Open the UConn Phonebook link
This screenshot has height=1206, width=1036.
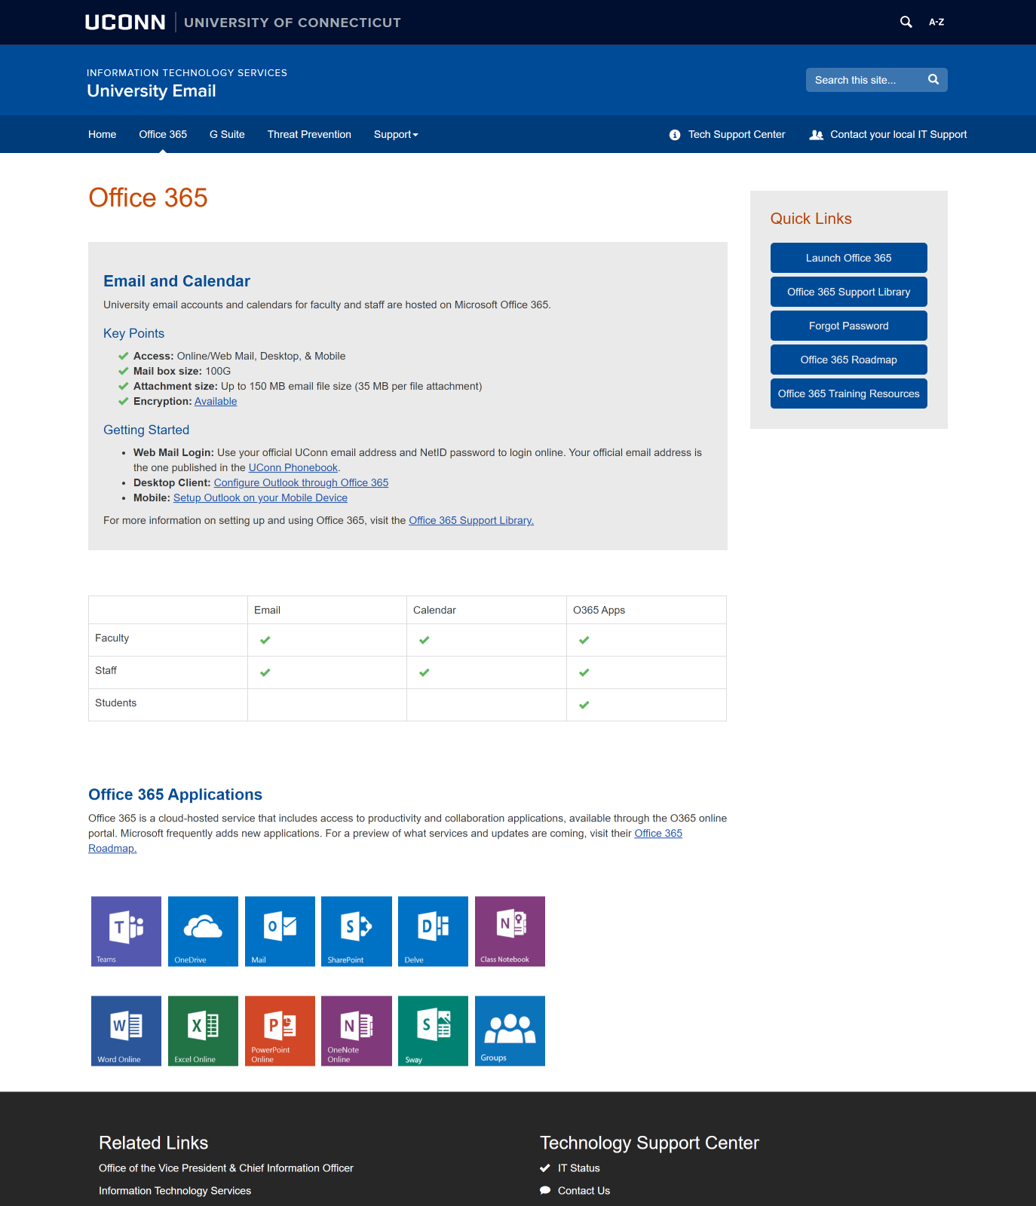tap(293, 467)
